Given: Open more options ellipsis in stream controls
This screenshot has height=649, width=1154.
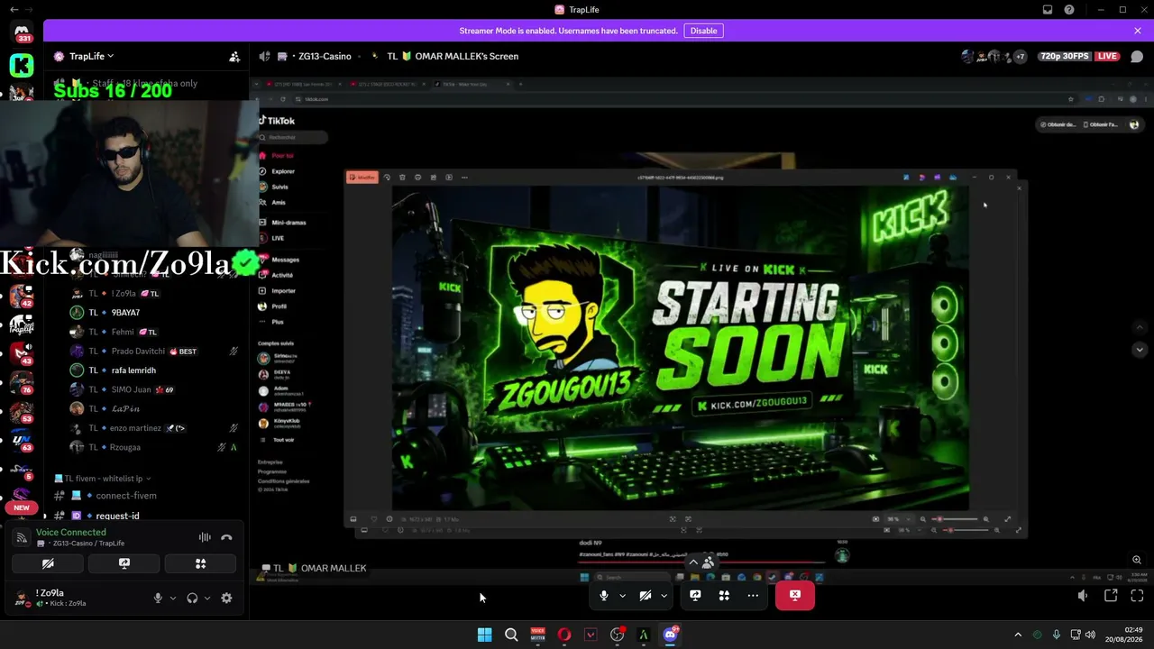Looking at the screenshot, I should click(753, 595).
